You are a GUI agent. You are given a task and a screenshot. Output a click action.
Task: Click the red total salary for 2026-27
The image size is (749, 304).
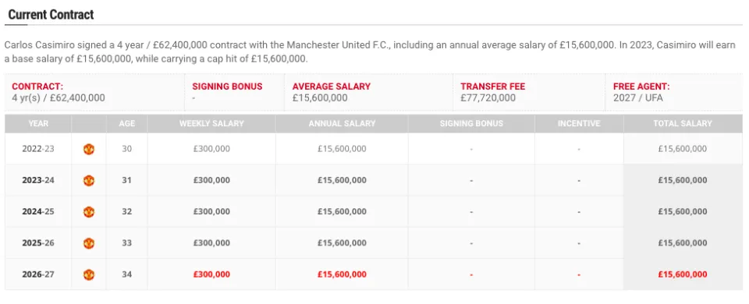click(683, 274)
